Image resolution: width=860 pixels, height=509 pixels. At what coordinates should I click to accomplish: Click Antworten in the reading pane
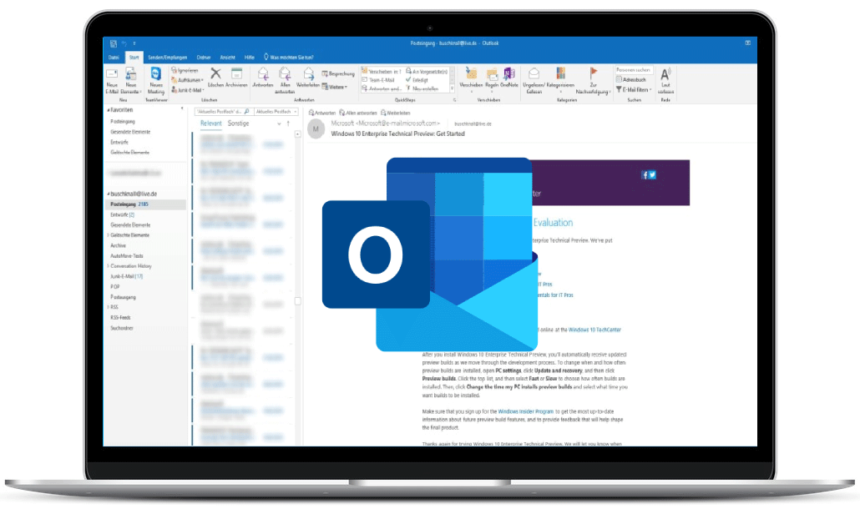tap(322, 113)
